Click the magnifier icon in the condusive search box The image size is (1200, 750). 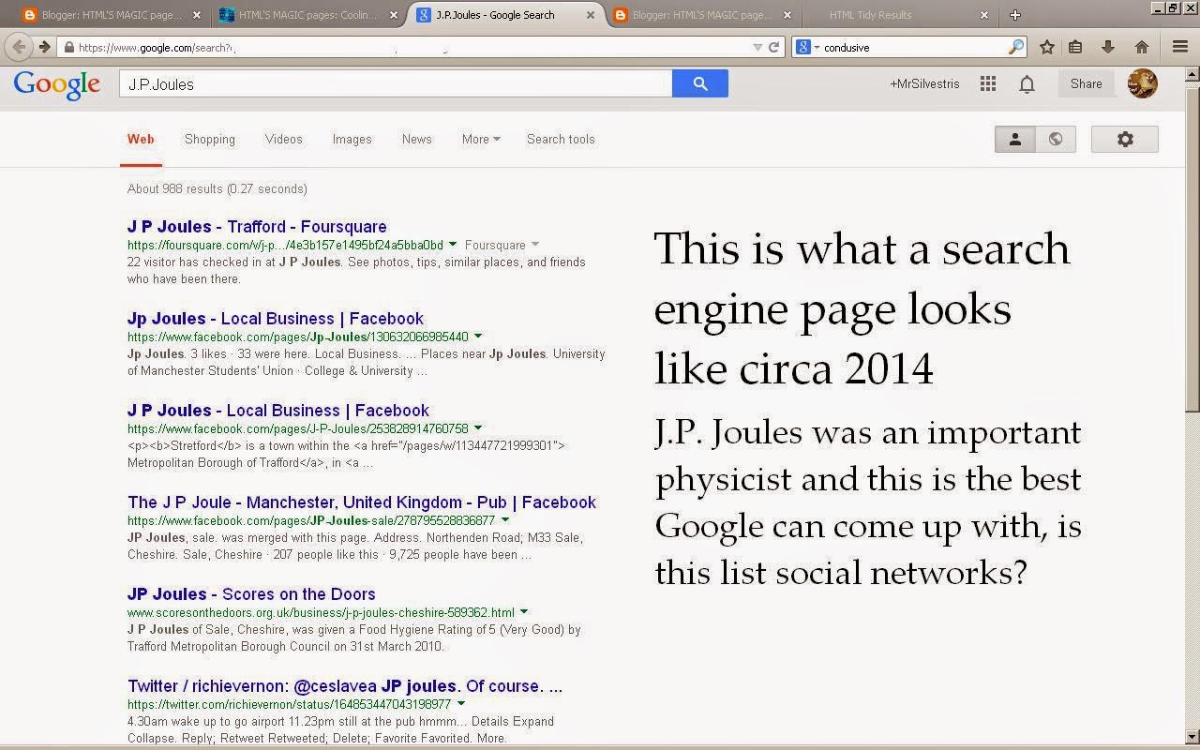click(x=1016, y=47)
